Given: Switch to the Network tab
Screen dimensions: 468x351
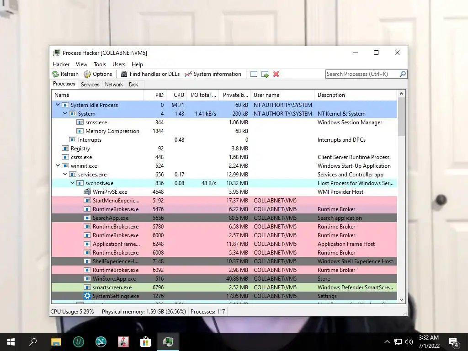Looking at the screenshot, I should (x=114, y=85).
